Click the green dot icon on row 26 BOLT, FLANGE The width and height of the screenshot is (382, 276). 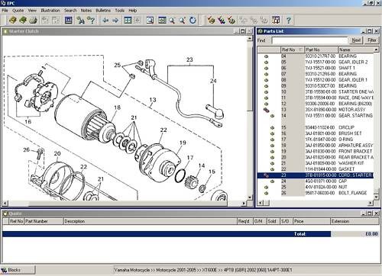267,193
